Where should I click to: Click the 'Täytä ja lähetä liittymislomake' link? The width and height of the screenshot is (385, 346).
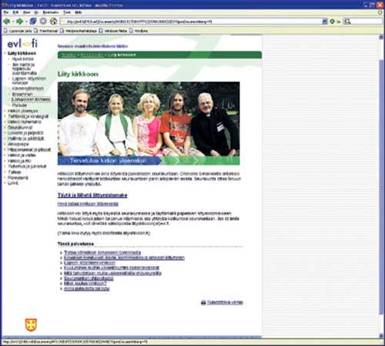coord(92,195)
